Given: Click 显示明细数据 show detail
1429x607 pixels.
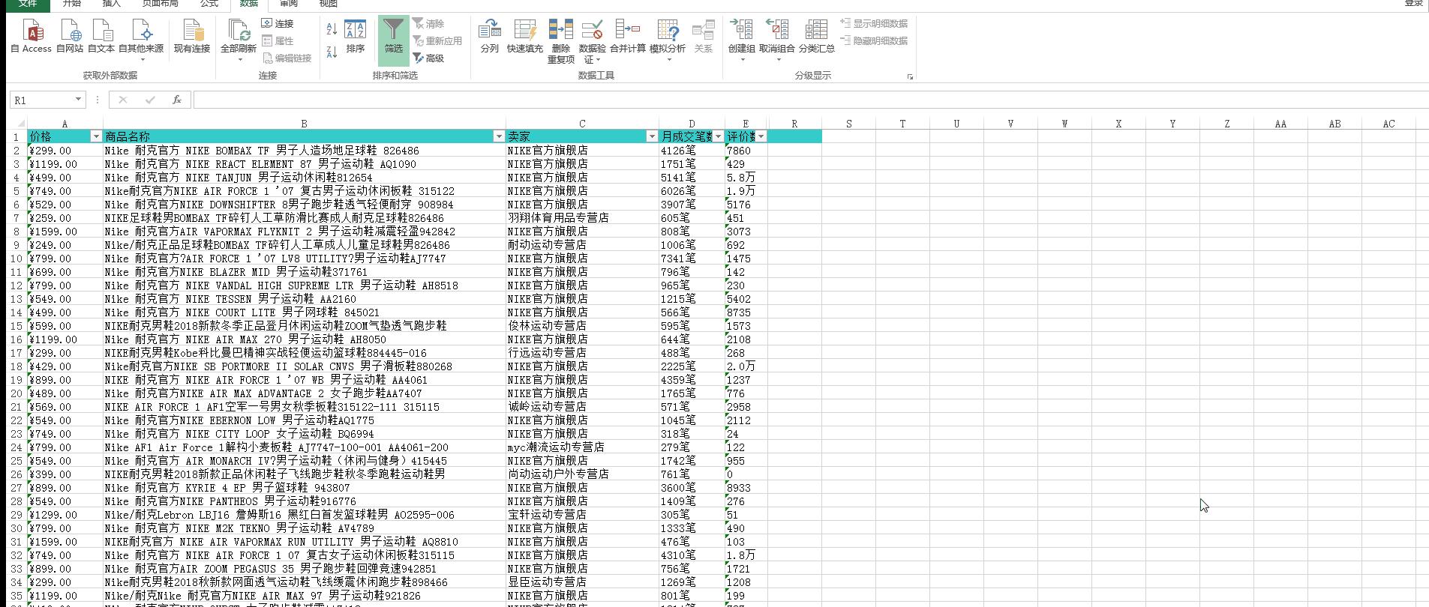Looking at the screenshot, I should coord(874,24).
